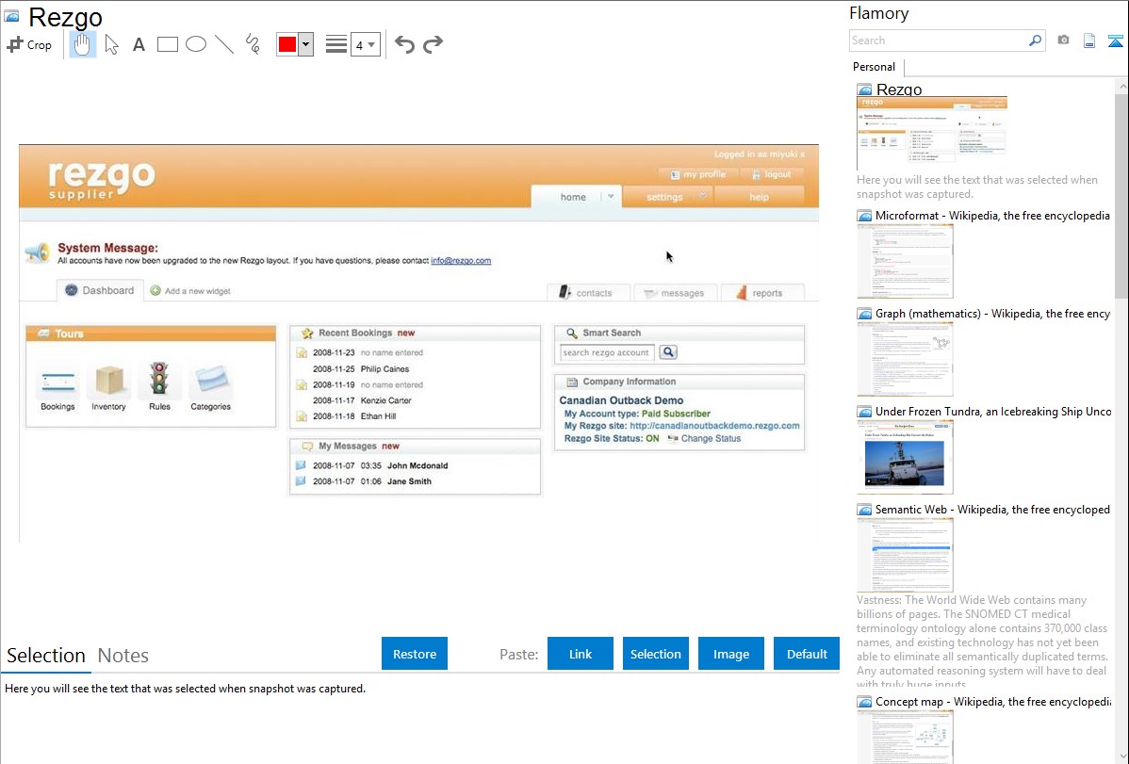Click the Smart Search magnifier button
1129x764 pixels.
[668, 352]
